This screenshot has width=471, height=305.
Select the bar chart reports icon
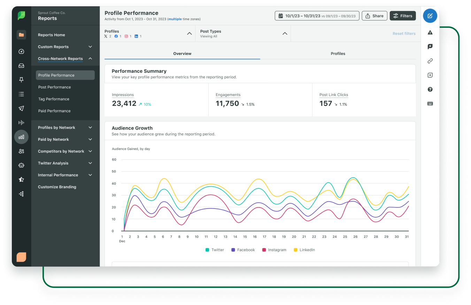tap(21, 137)
